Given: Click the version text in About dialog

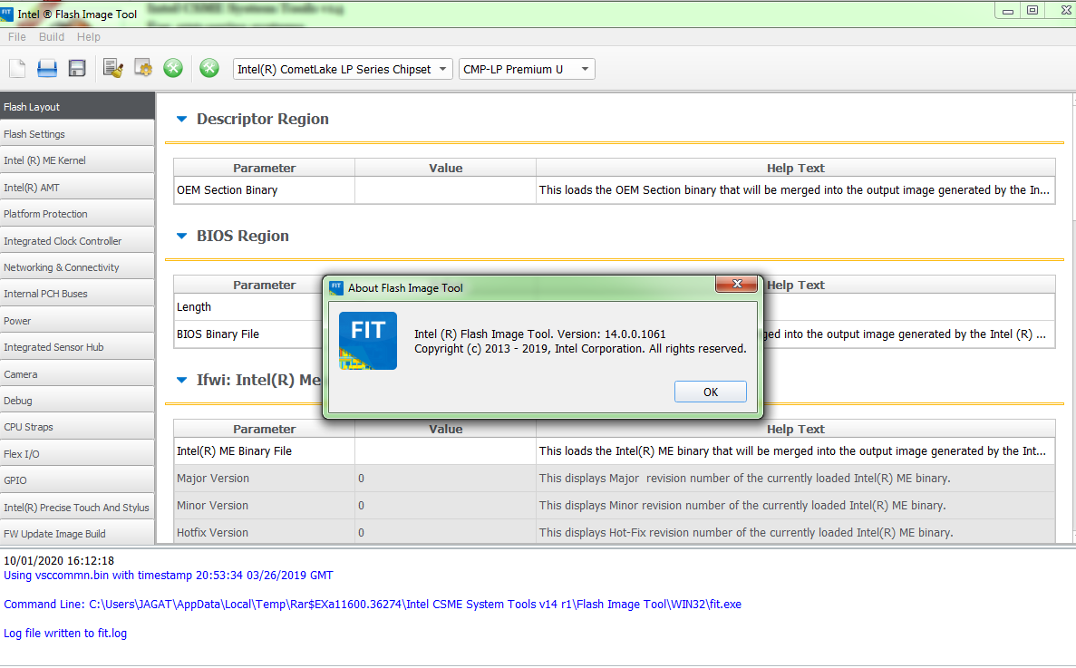Looking at the screenshot, I should coord(540,334).
